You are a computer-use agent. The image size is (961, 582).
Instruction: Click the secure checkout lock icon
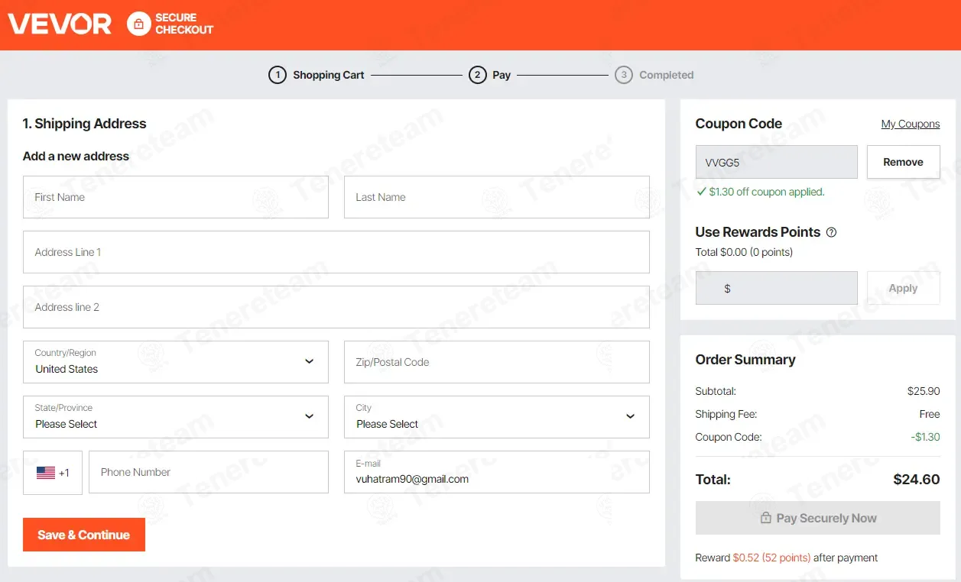(138, 24)
